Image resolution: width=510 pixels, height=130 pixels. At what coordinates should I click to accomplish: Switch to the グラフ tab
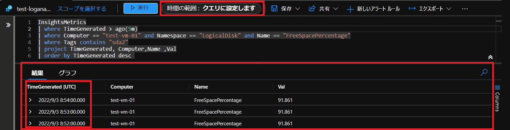pos(67,73)
